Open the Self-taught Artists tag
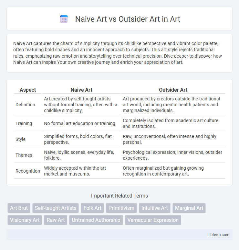This screenshot has height=250, width=239. tap(56, 208)
